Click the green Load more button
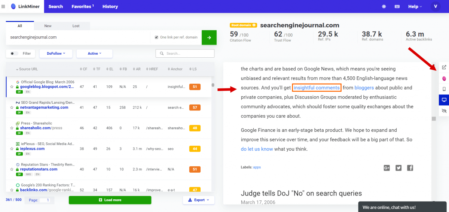 (x=110, y=200)
